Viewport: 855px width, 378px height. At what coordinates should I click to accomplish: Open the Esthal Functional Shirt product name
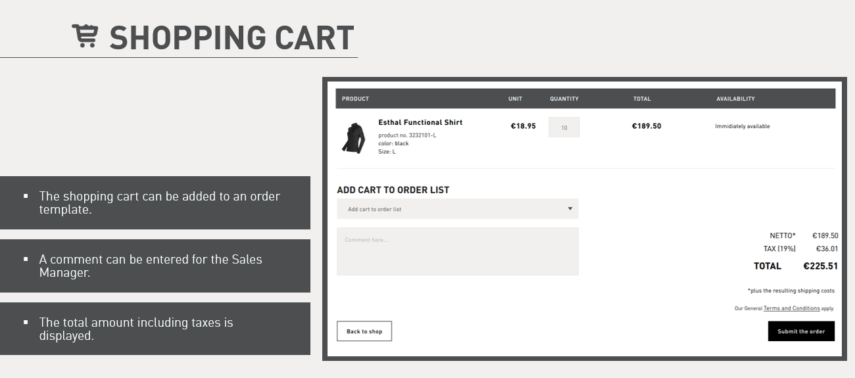point(420,122)
